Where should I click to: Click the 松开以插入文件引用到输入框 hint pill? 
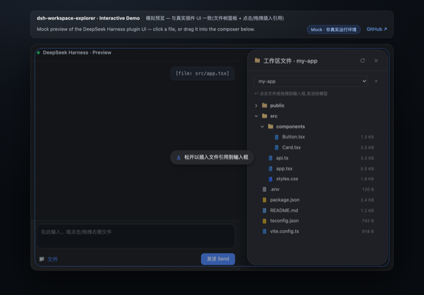[212, 157]
